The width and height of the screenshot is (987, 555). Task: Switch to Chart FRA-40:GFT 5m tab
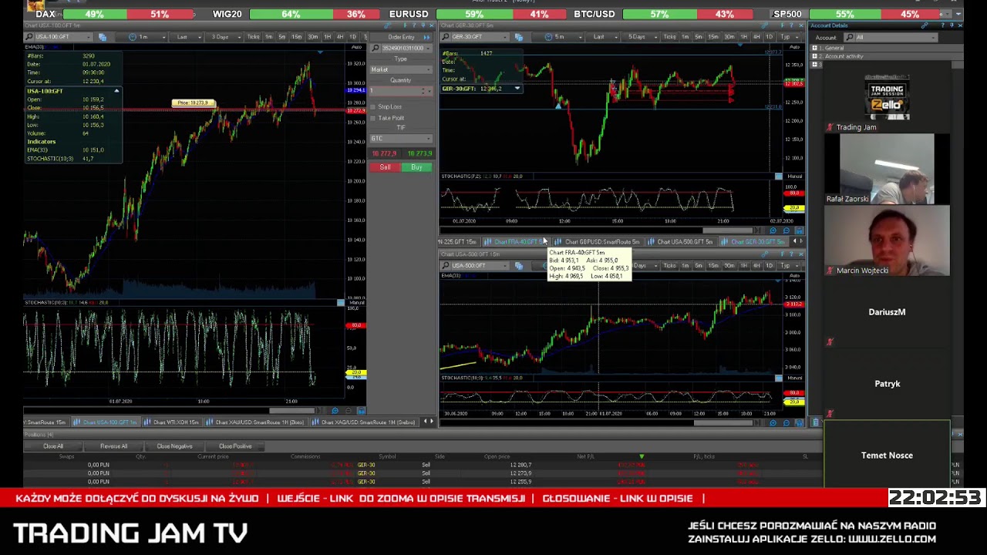coord(516,242)
